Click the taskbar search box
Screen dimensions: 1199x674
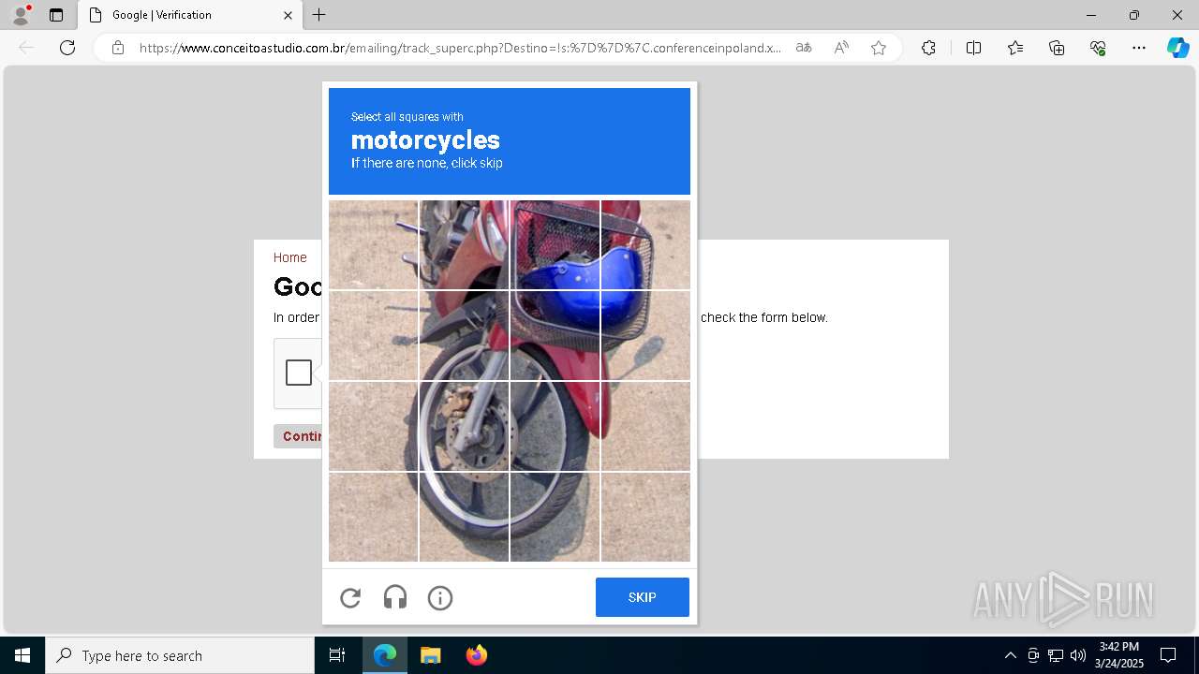pos(180,655)
